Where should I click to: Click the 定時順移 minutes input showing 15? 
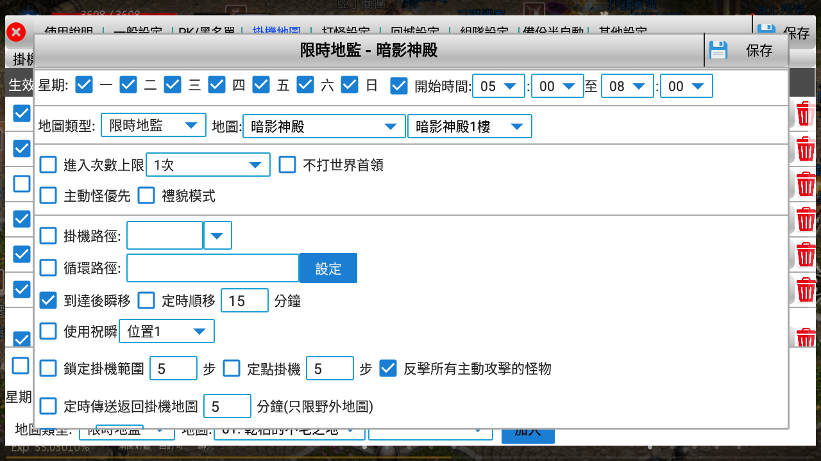click(244, 300)
